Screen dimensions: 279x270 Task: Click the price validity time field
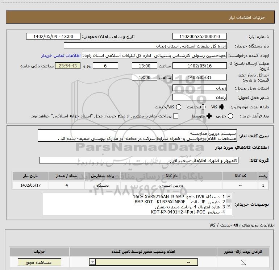[x=145, y=77]
